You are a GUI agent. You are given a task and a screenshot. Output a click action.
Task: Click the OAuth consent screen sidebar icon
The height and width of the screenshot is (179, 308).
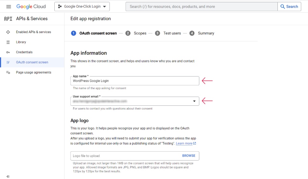[x=8, y=62]
